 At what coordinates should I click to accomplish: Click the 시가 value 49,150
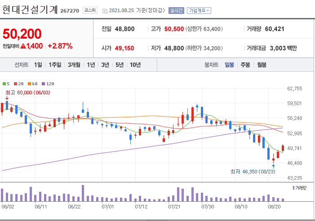(124, 48)
